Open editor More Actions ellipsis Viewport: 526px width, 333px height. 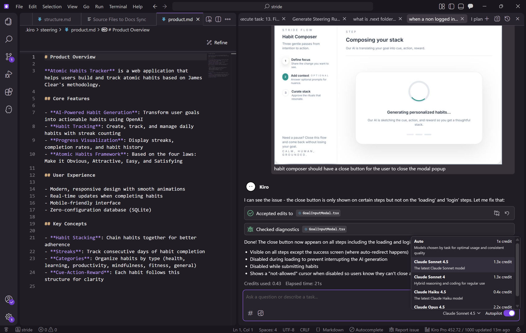pos(228,19)
